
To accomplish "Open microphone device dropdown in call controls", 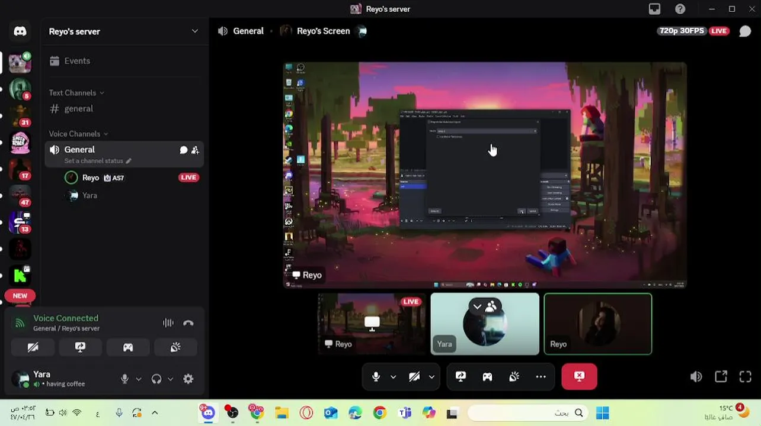I will click(393, 377).
